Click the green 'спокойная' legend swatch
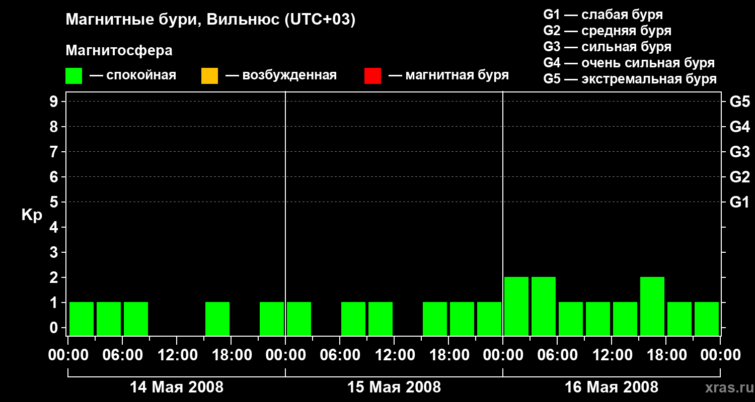The width and height of the screenshot is (755, 402). tap(73, 76)
